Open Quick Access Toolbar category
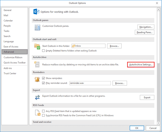 click(15, 63)
